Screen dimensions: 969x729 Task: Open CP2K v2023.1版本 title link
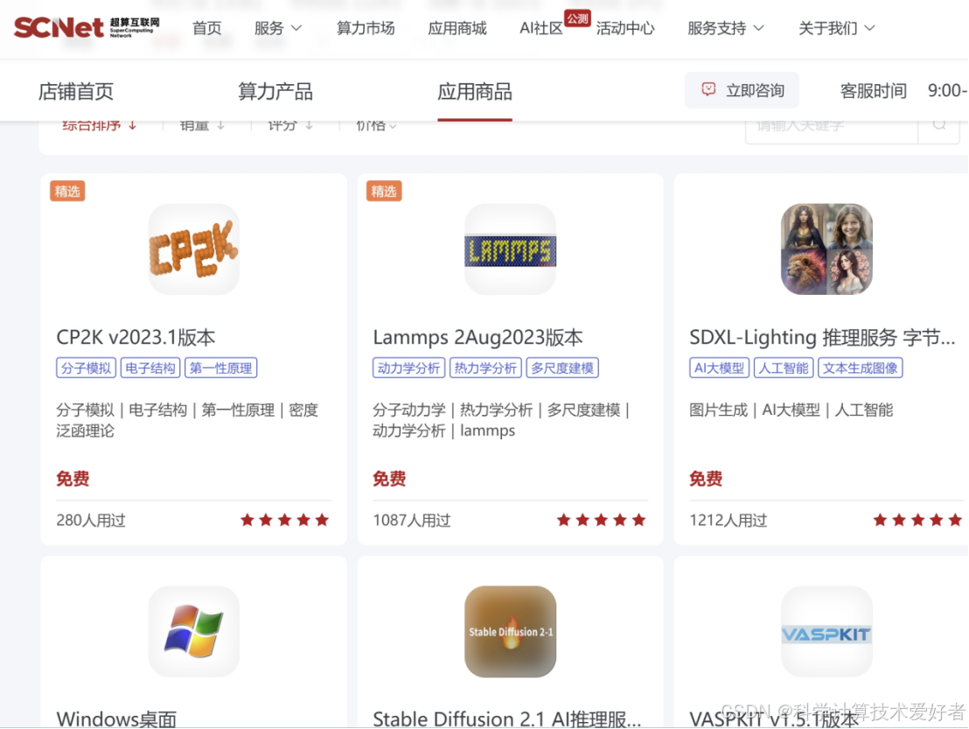[136, 338]
